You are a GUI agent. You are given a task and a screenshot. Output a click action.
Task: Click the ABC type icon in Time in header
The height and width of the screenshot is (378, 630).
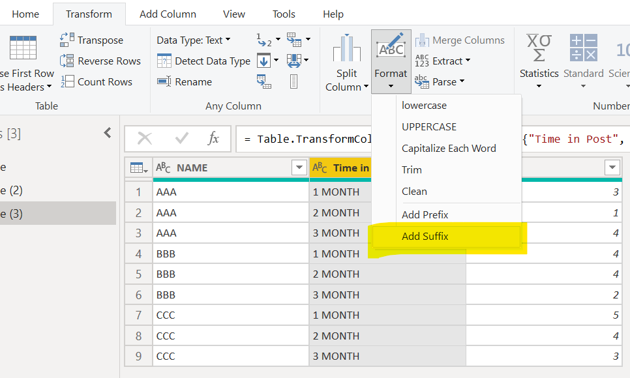click(x=320, y=167)
